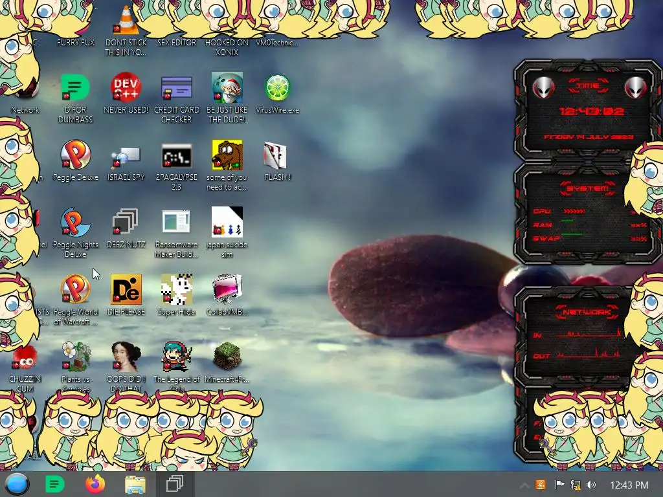The width and height of the screenshot is (663, 497).
Task: Open the Network desktop icon
Action: 25,109
